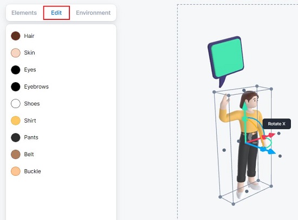Click the blue axis arrow on gizmo

coord(272,151)
